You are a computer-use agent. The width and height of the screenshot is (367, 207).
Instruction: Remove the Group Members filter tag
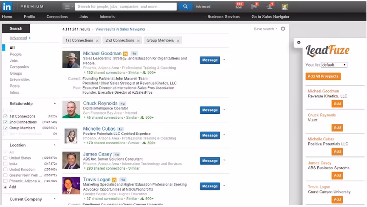(178, 41)
